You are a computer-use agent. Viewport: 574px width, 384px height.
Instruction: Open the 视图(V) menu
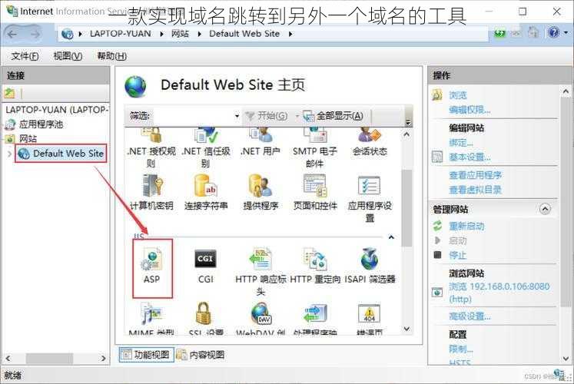(x=68, y=56)
